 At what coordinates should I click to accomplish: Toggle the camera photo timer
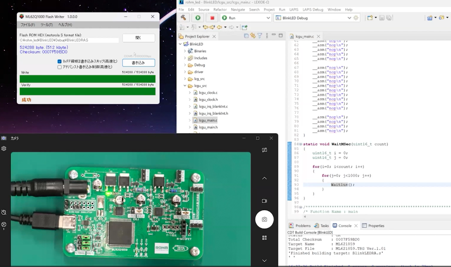(x=4, y=212)
